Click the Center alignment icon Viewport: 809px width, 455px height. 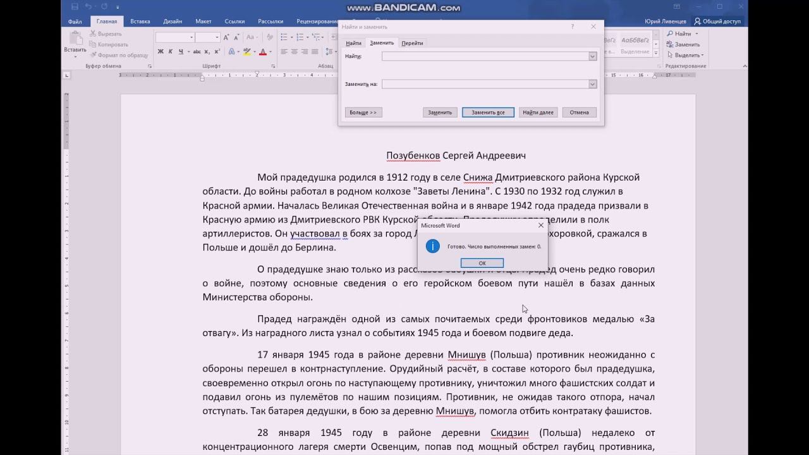[294, 52]
